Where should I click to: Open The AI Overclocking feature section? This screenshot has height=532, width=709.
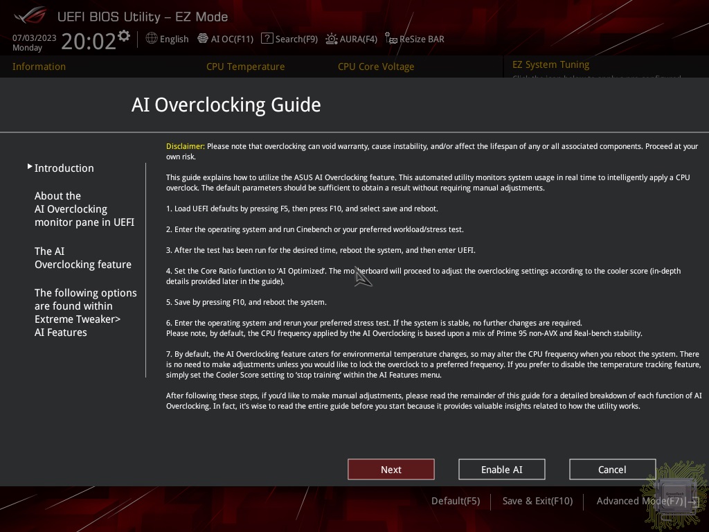[82, 258]
